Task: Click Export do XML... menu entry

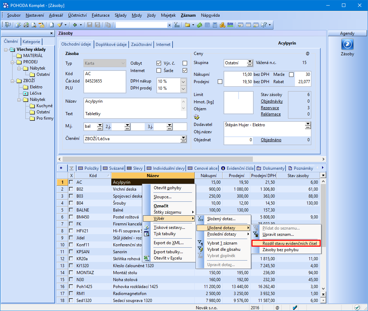Action: point(169,243)
